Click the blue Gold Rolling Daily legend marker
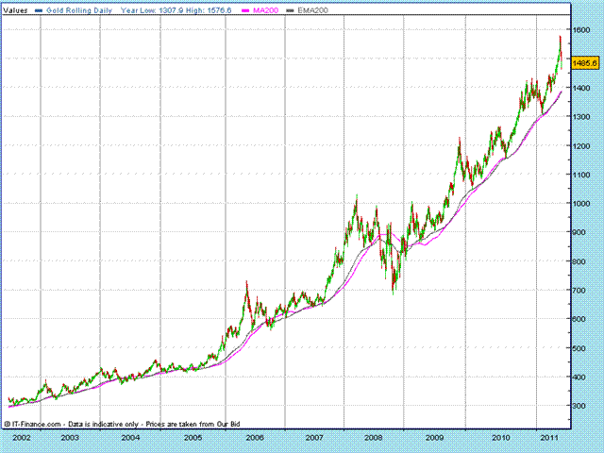 [38, 8]
